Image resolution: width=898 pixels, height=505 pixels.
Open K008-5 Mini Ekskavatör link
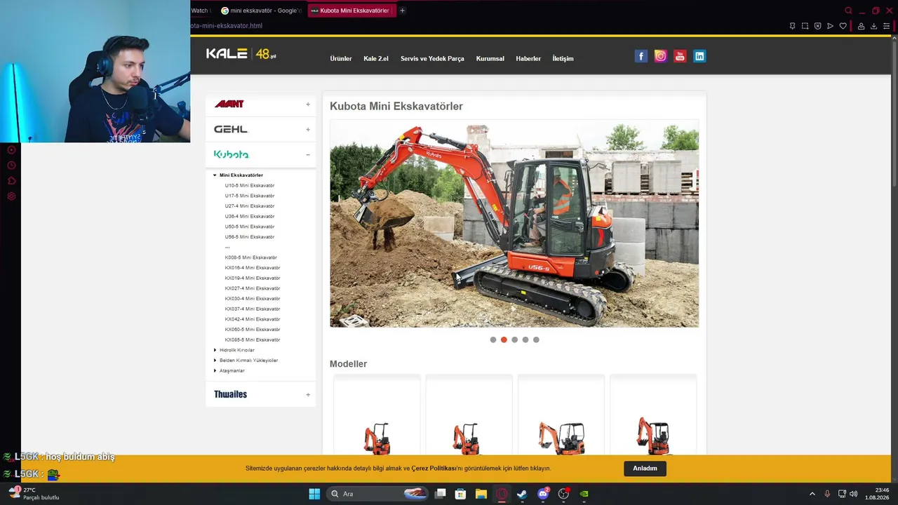[251, 257]
